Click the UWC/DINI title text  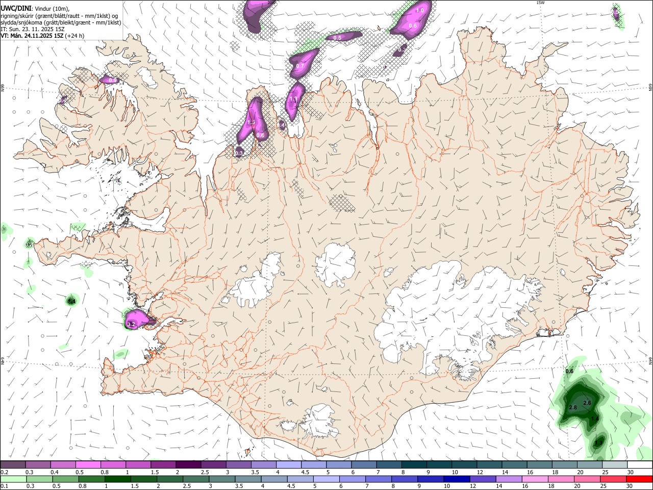(x=16, y=8)
